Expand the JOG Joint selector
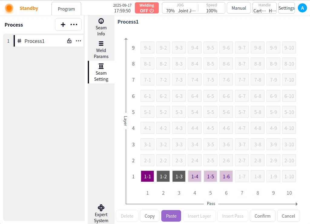Image resolution: width=310 pixels, height=224 pixels. coord(180,8)
